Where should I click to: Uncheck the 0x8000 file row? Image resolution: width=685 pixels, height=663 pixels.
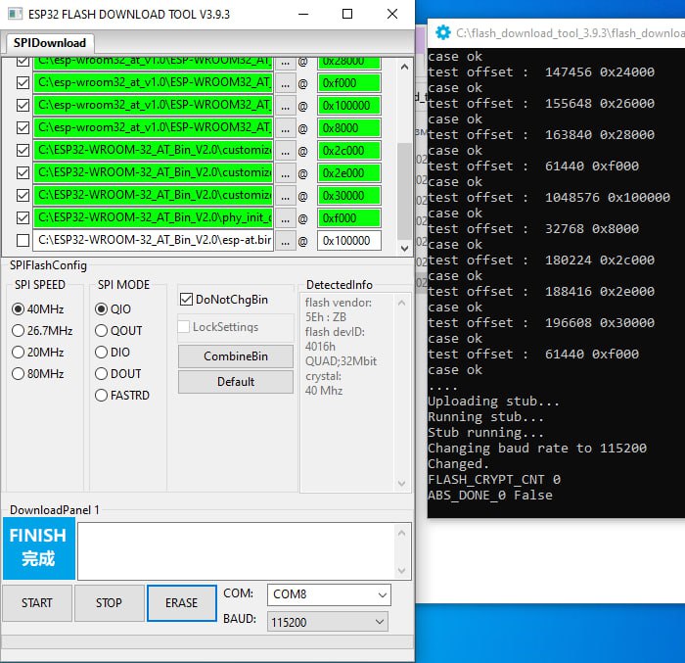23,127
